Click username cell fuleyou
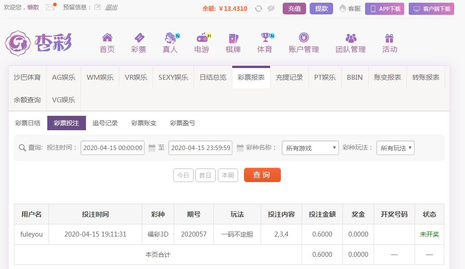The width and height of the screenshot is (465, 269). [x=32, y=234]
